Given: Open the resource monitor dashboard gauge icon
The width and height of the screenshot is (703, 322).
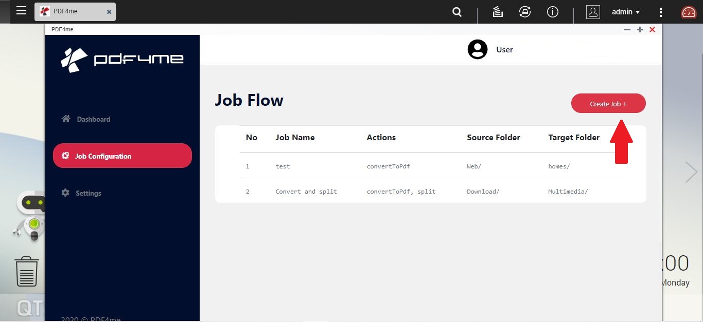Looking at the screenshot, I should pos(689,12).
